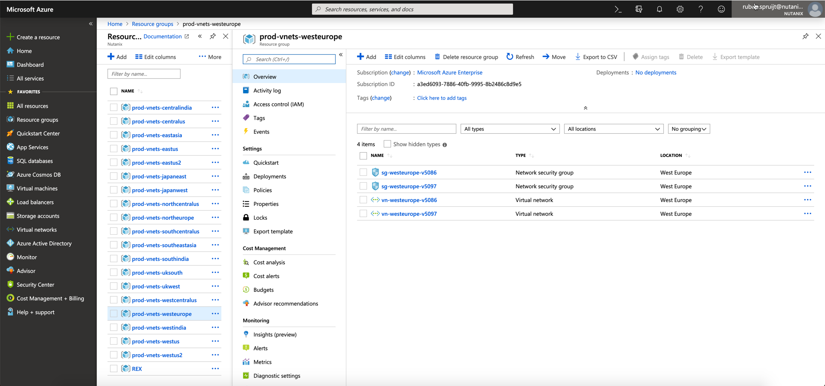Open the All types dropdown
This screenshot has width=825, height=386.
tap(510, 129)
